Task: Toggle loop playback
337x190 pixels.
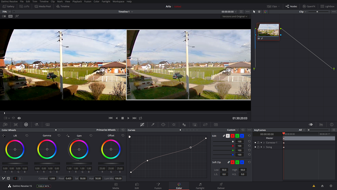Action: [x=140, y=118]
